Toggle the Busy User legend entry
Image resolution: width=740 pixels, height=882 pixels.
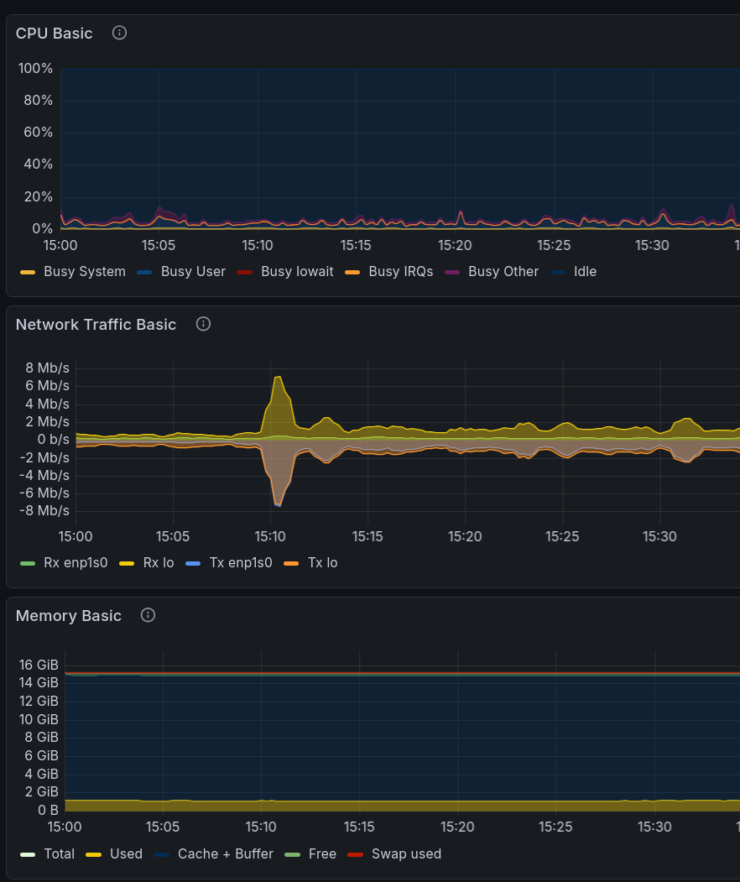194,271
